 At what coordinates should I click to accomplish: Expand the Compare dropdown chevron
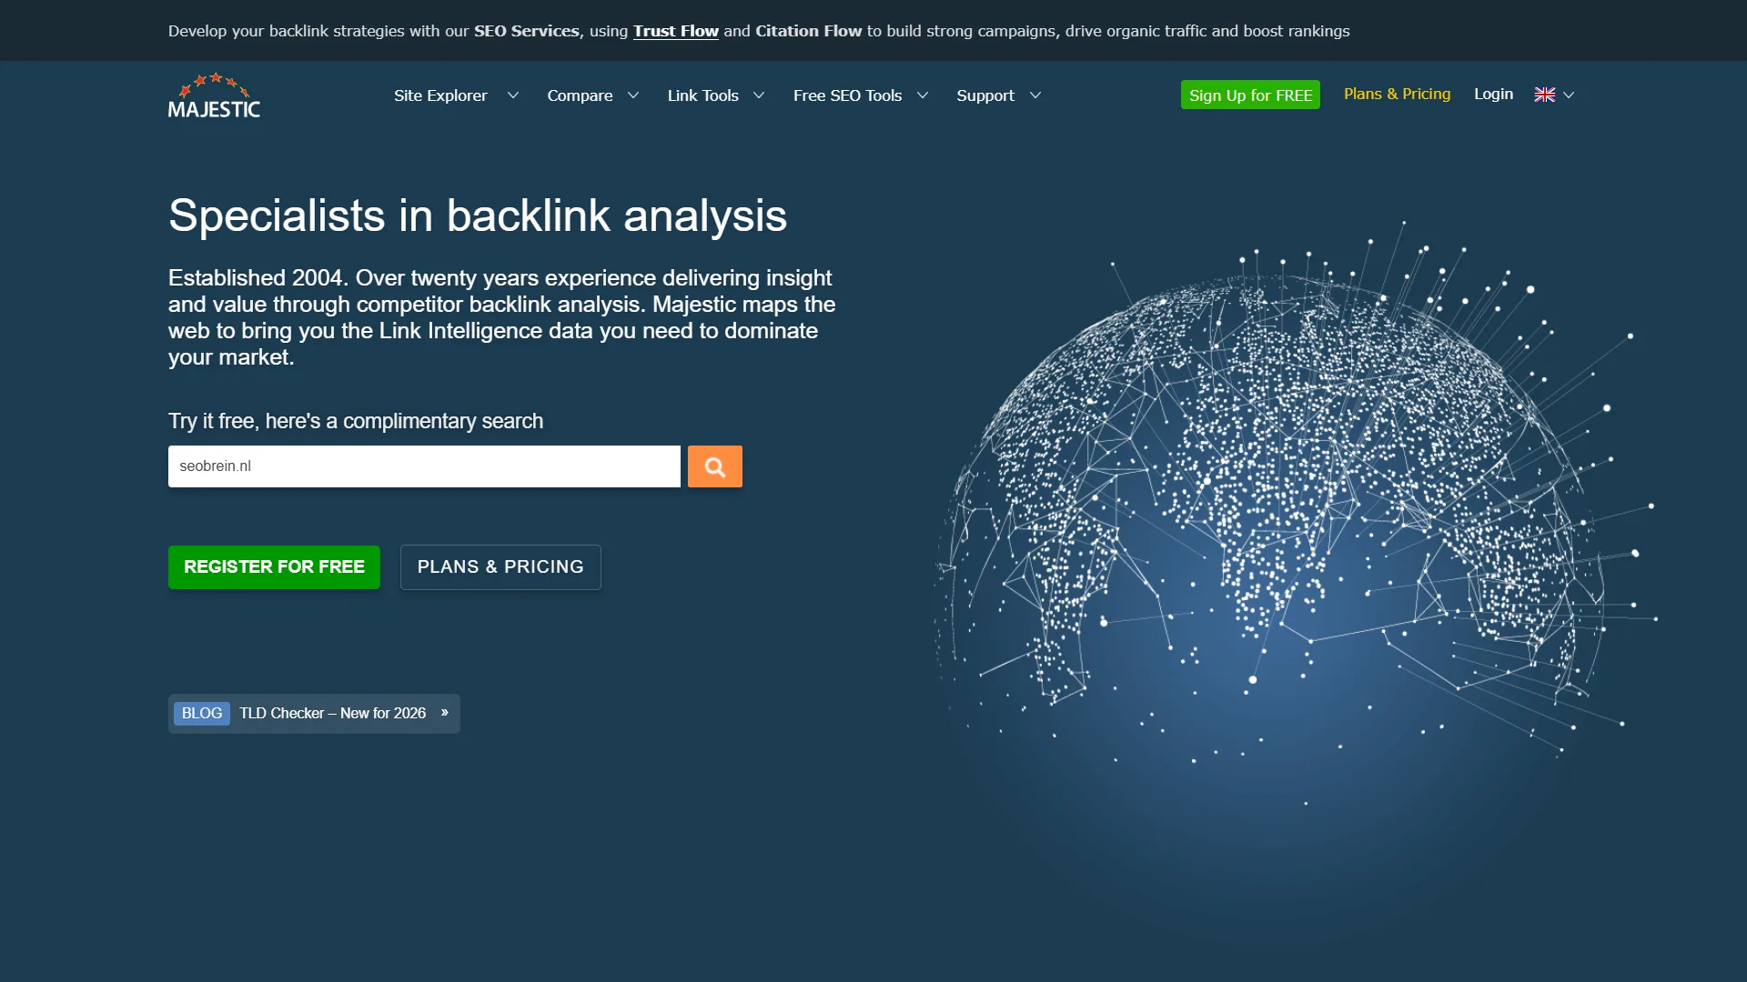coord(633,95)
